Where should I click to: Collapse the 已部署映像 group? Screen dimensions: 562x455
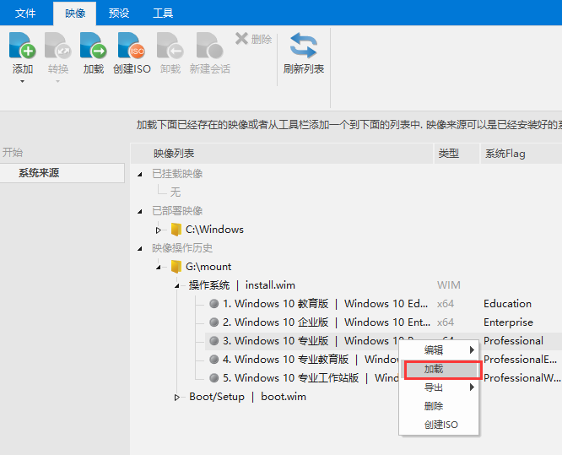(140, 212)
